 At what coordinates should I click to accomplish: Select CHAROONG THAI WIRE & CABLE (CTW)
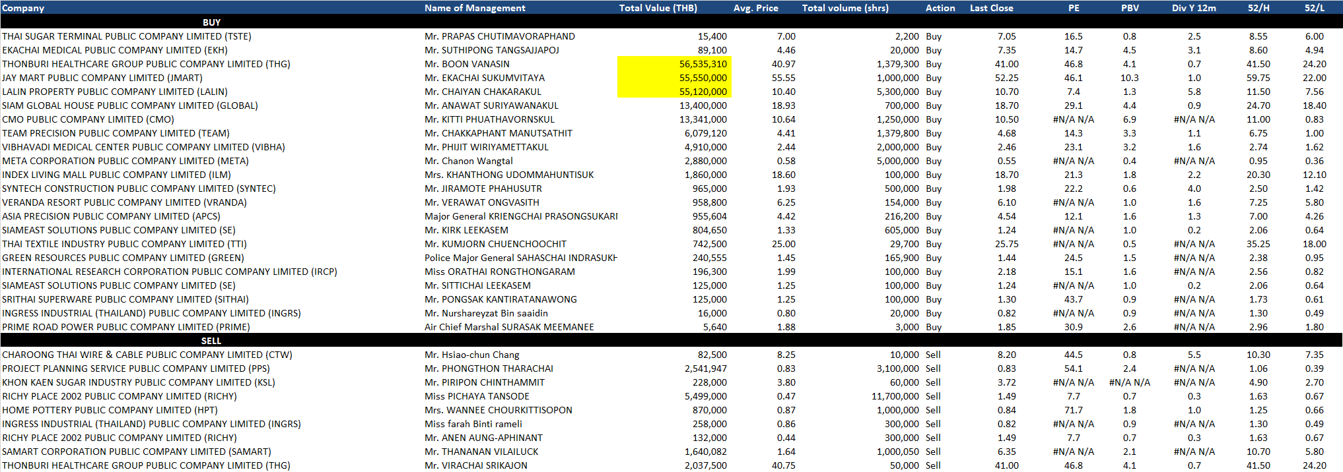(147, 355)
